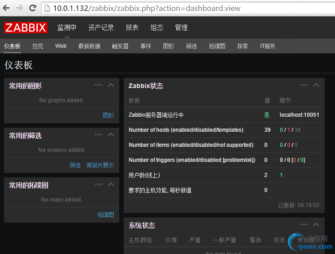Collapse the 系统状态 widget
Viewport: 335px width, 254px height.
[316, 224]
